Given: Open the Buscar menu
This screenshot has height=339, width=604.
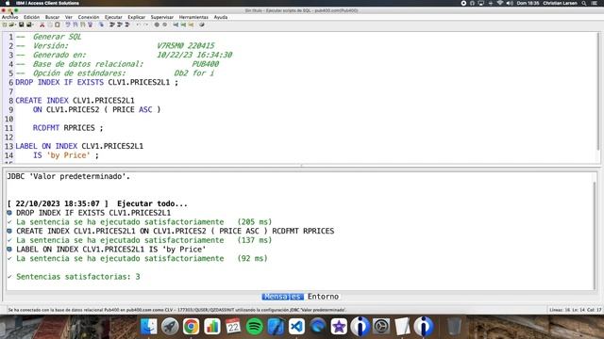Looking at the screenshot, I should point(53,17).
